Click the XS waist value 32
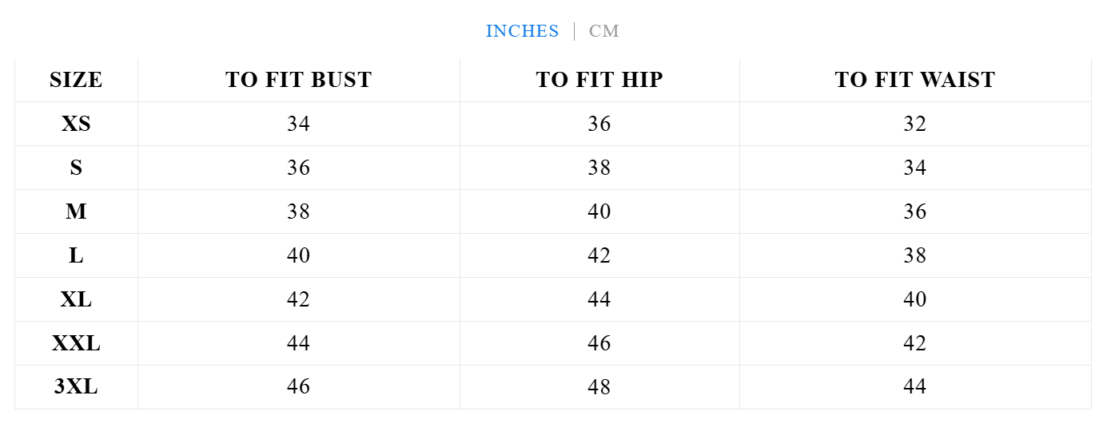The image size is (1099, 427). tap(914, 124)
